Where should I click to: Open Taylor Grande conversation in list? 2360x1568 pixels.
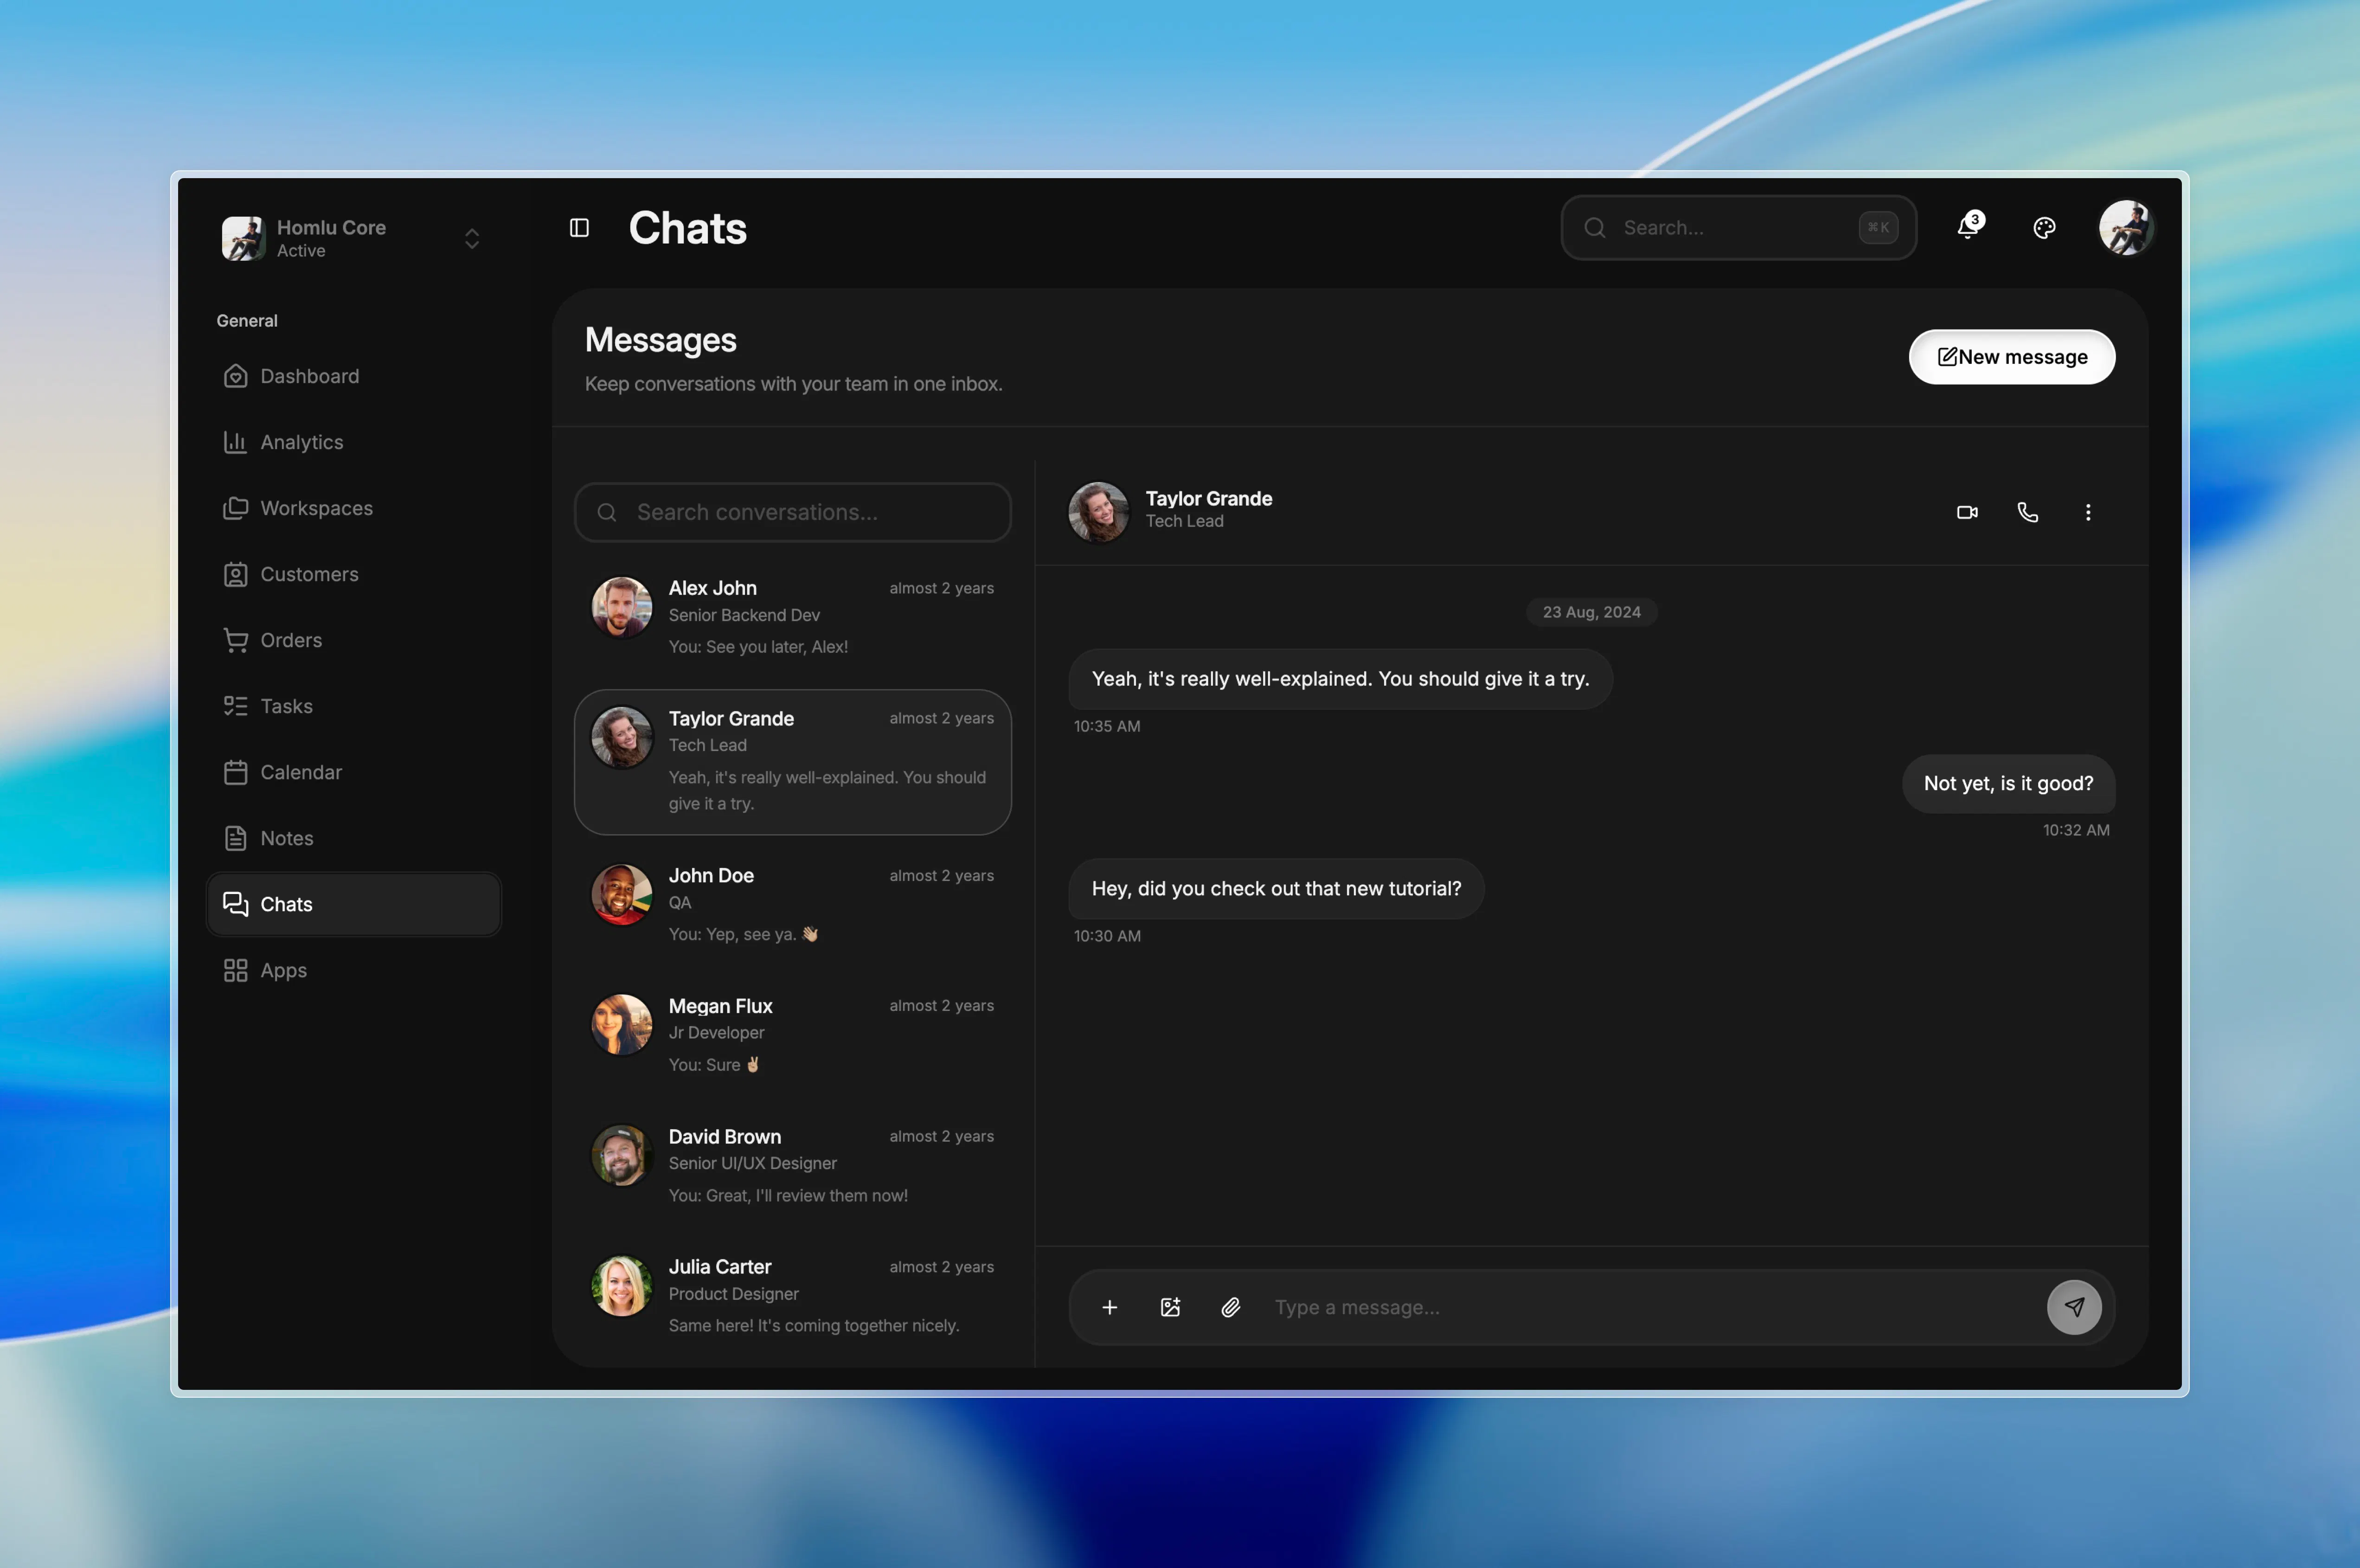(x=793, y=762)
